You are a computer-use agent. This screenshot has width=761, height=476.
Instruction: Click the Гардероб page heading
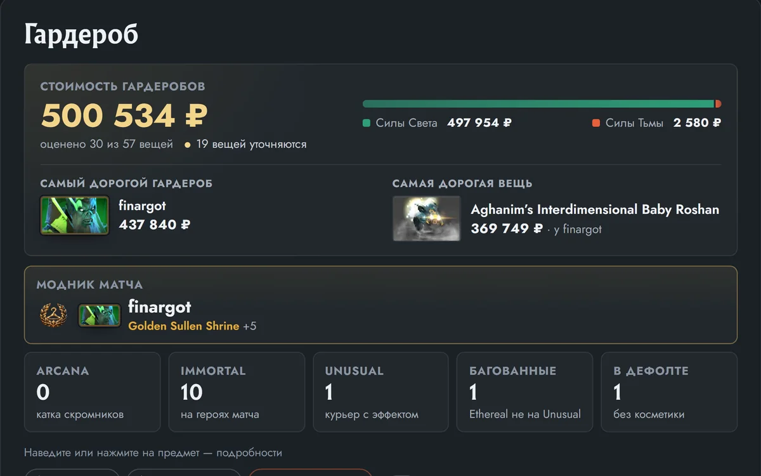(81, 34)
